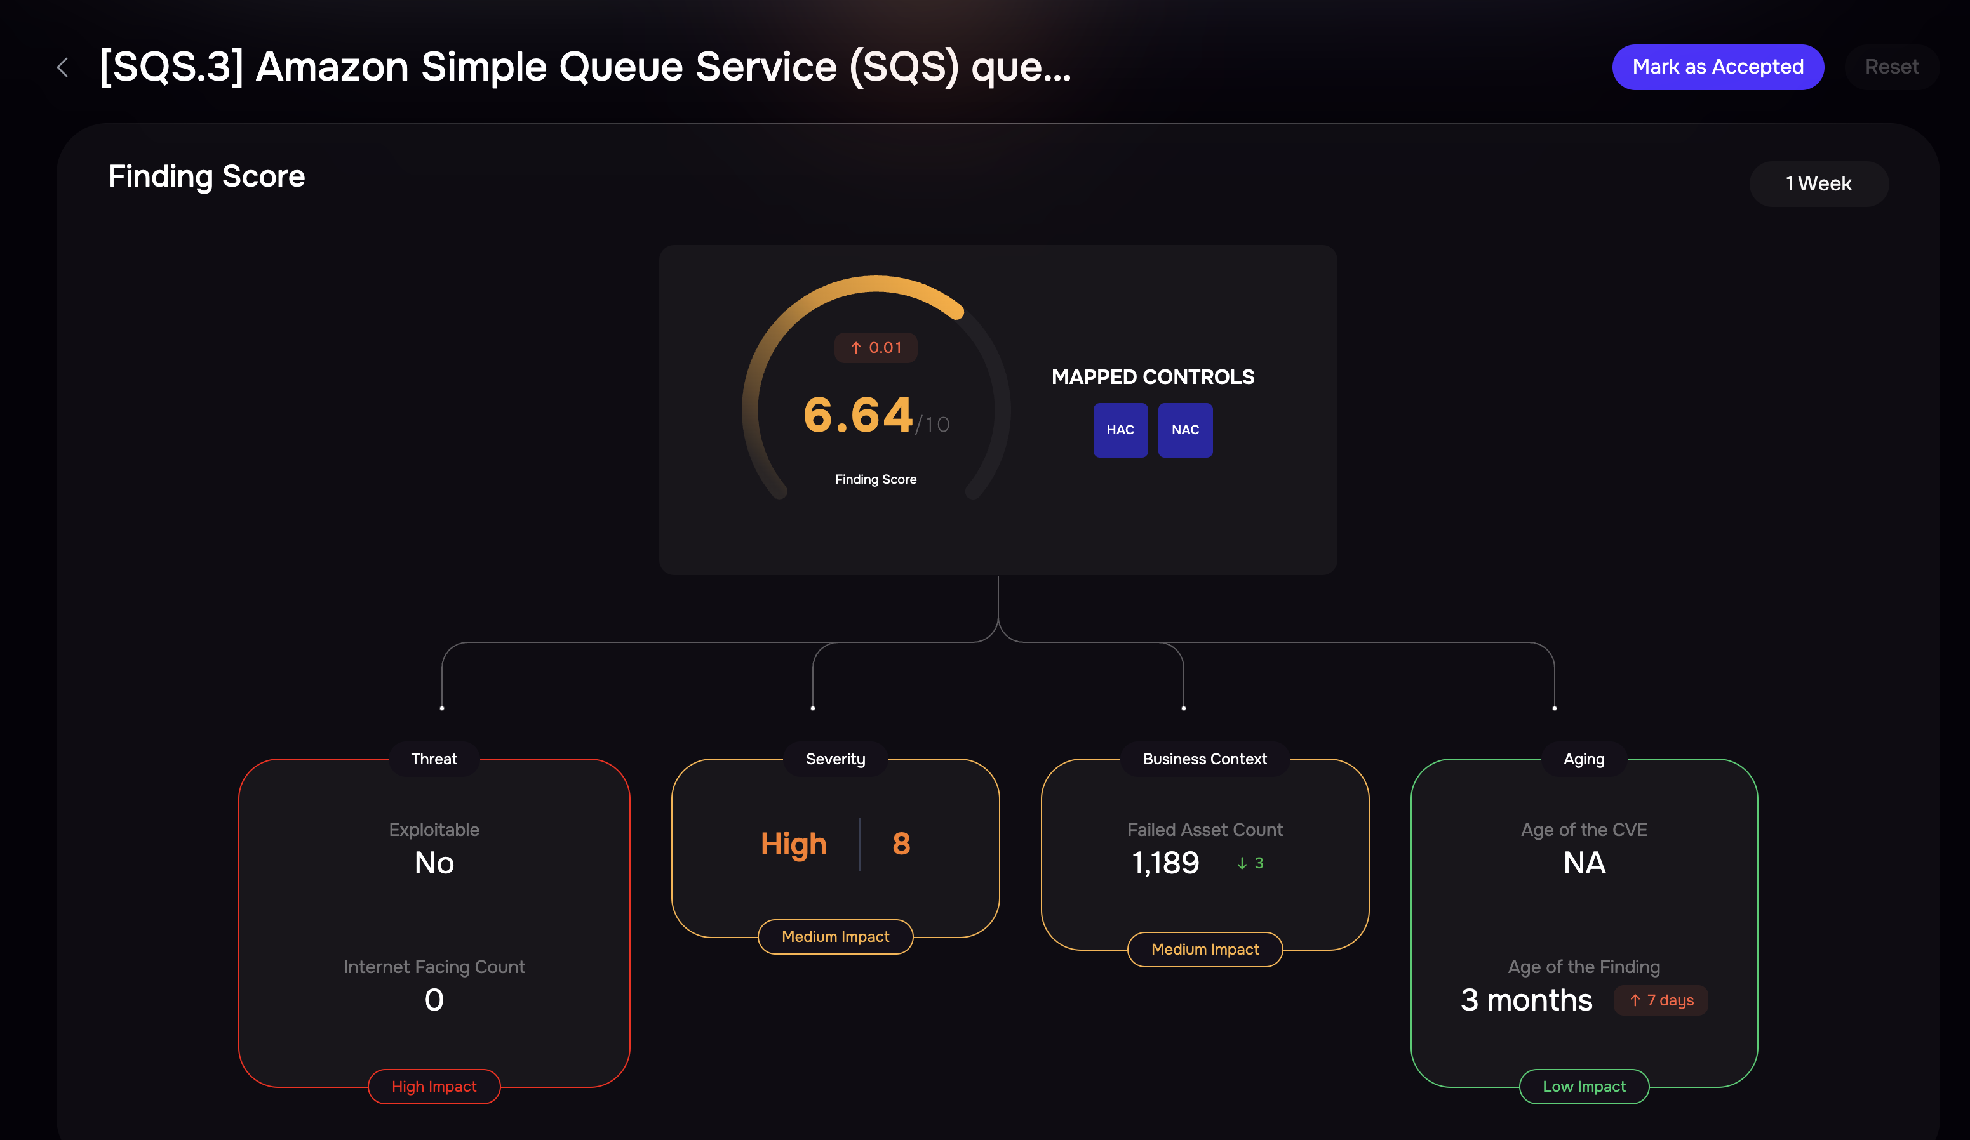The image size is (1970, 1140).
Task: Click the Business Context card label
Action: point(1205,759)
